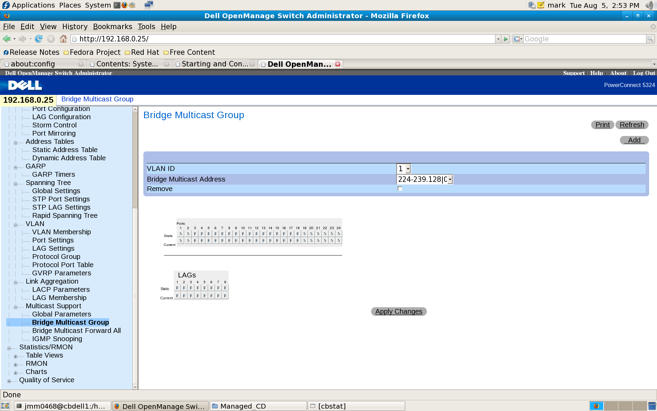The width and height of the screenshot is (657, 411).
Task: Open the URL history dropdown arrow
Action: coord(498,39)
